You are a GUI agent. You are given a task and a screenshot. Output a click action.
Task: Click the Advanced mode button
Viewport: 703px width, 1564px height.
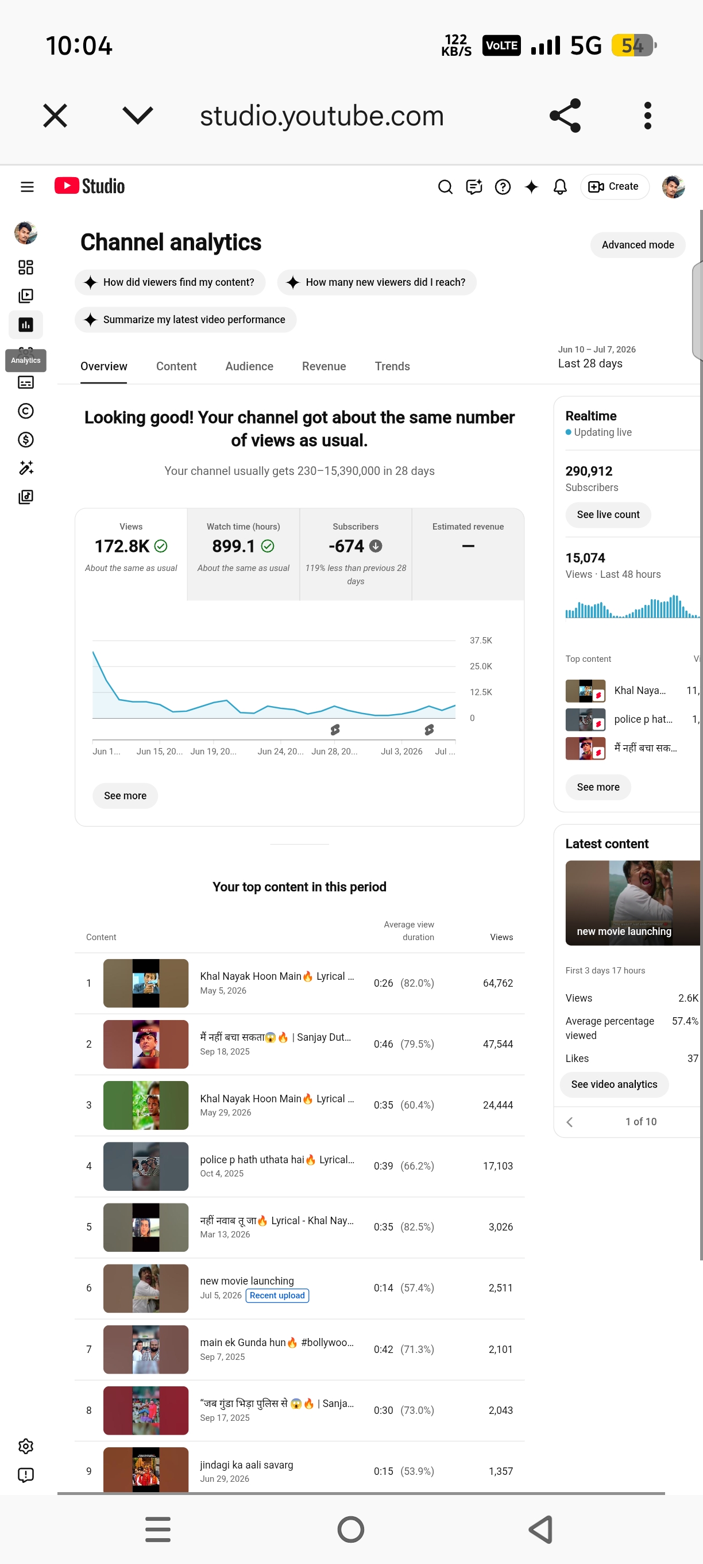[638, 245]
